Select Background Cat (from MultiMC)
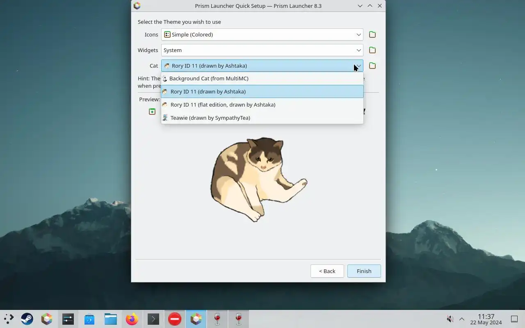Screen dimensions: 525x328 tap(262, 78)
